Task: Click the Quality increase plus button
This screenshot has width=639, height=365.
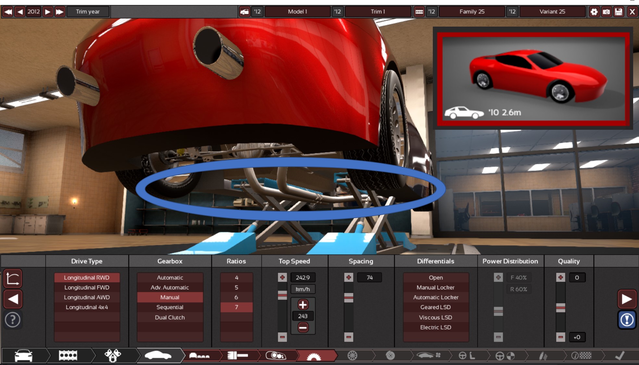Action: (560, 277)
